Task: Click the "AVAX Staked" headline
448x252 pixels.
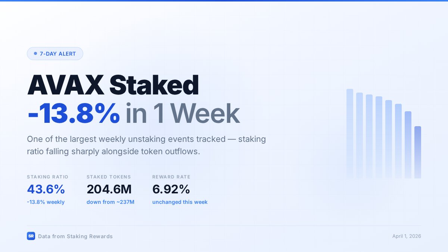Action: 113,85
